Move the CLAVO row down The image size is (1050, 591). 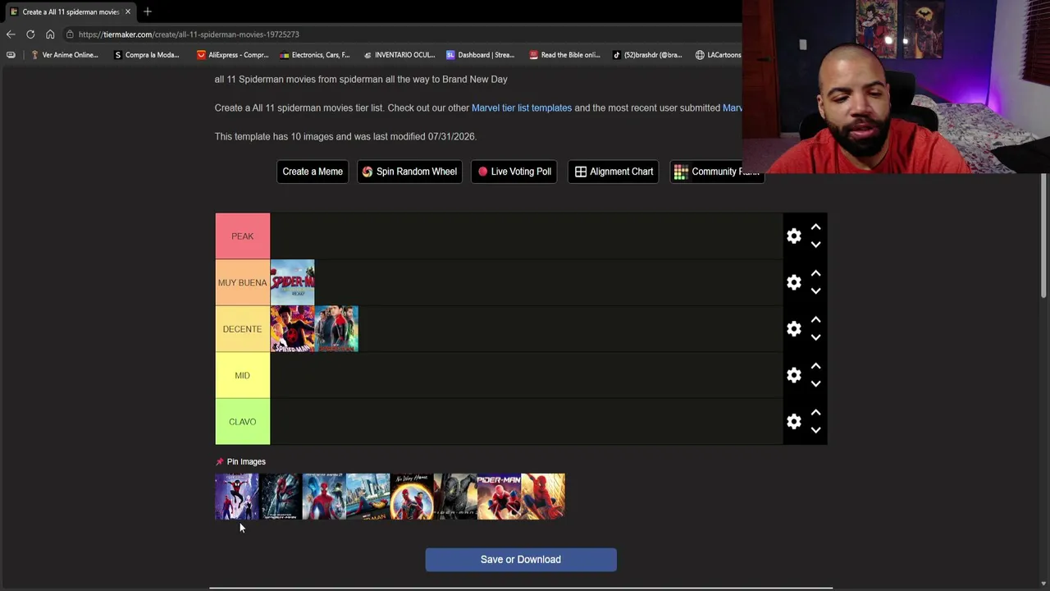(815, 430)
